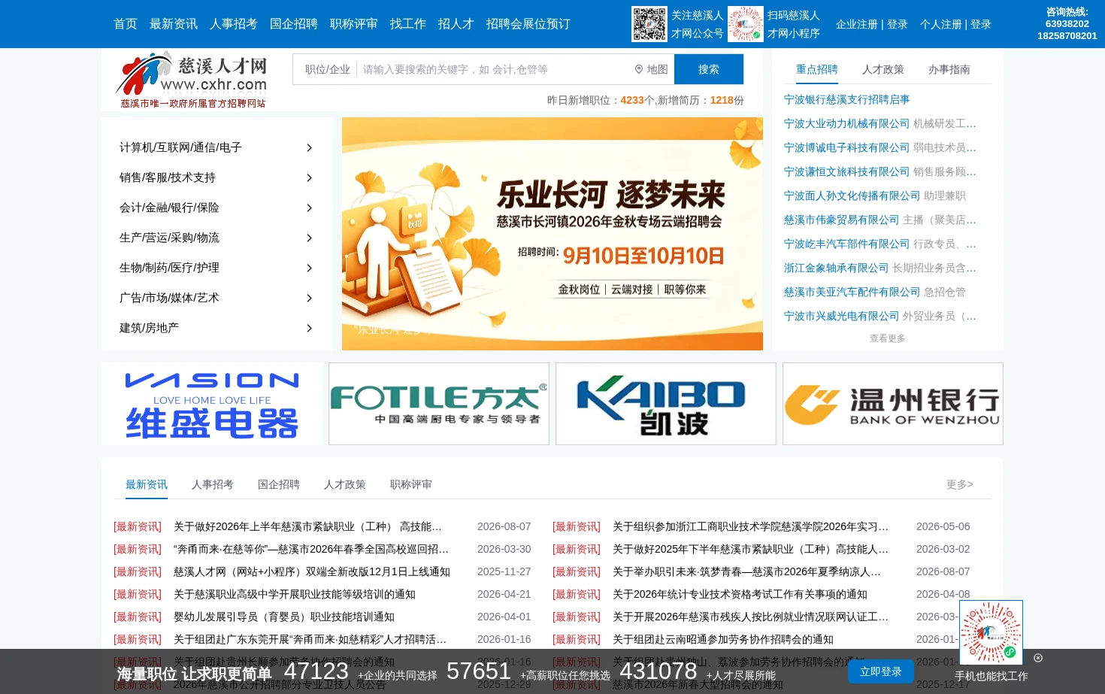The width and height of the screenshot is (1105, 694).
Task: Open 宁波谦恒文旅科技有限公司 listing
Action: [x=847, y=171]
